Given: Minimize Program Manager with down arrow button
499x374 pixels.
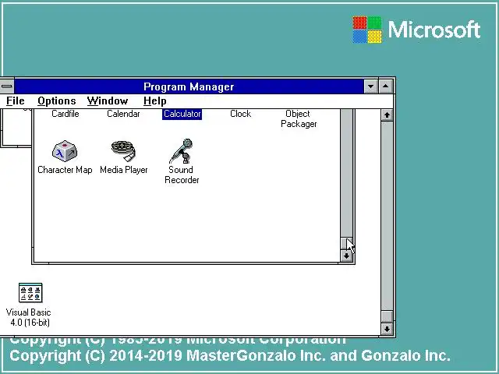Looking at the screenshot, I should [x=371, y=86].
